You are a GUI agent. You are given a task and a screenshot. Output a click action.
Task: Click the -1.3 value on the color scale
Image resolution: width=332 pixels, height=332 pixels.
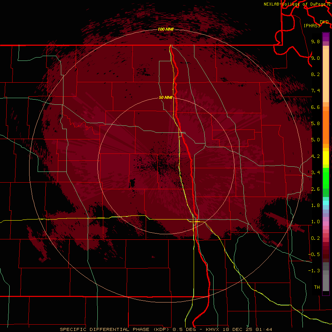pos(314,271)
